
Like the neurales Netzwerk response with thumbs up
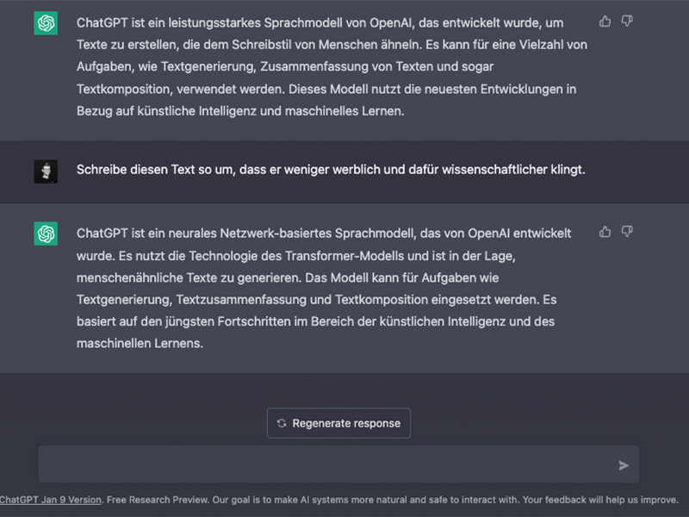point(605,232)
